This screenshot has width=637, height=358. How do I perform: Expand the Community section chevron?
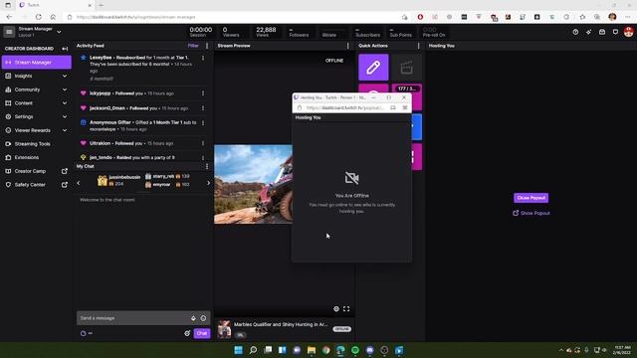[64, 89]
